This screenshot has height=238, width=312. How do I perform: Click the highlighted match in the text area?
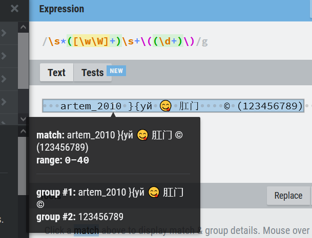coord(173,106)
